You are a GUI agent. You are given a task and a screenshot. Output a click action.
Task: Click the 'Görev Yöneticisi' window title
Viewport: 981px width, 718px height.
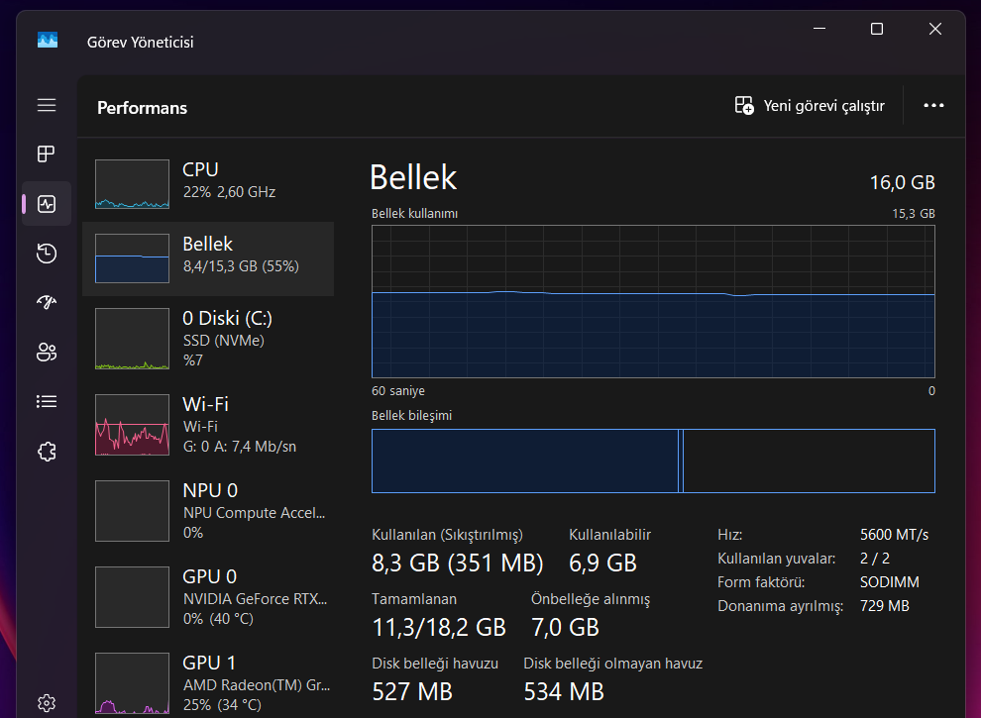(140, 42)
